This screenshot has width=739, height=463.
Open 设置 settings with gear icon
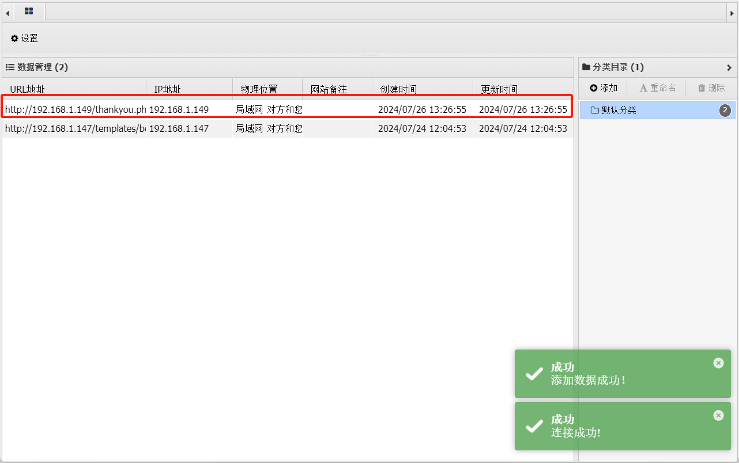(x=24, y=39)
